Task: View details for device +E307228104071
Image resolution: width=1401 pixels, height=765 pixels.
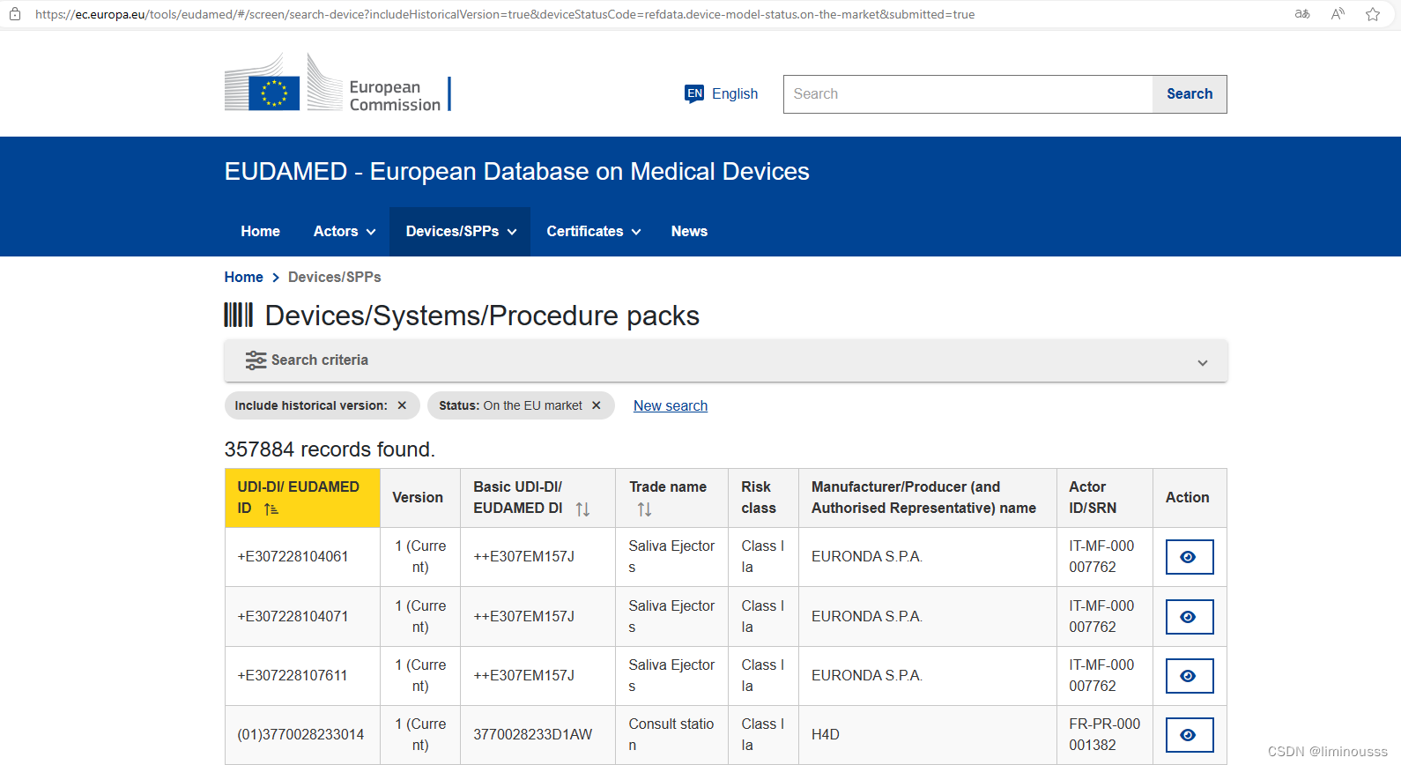Action: click(x=1189, y=617)
